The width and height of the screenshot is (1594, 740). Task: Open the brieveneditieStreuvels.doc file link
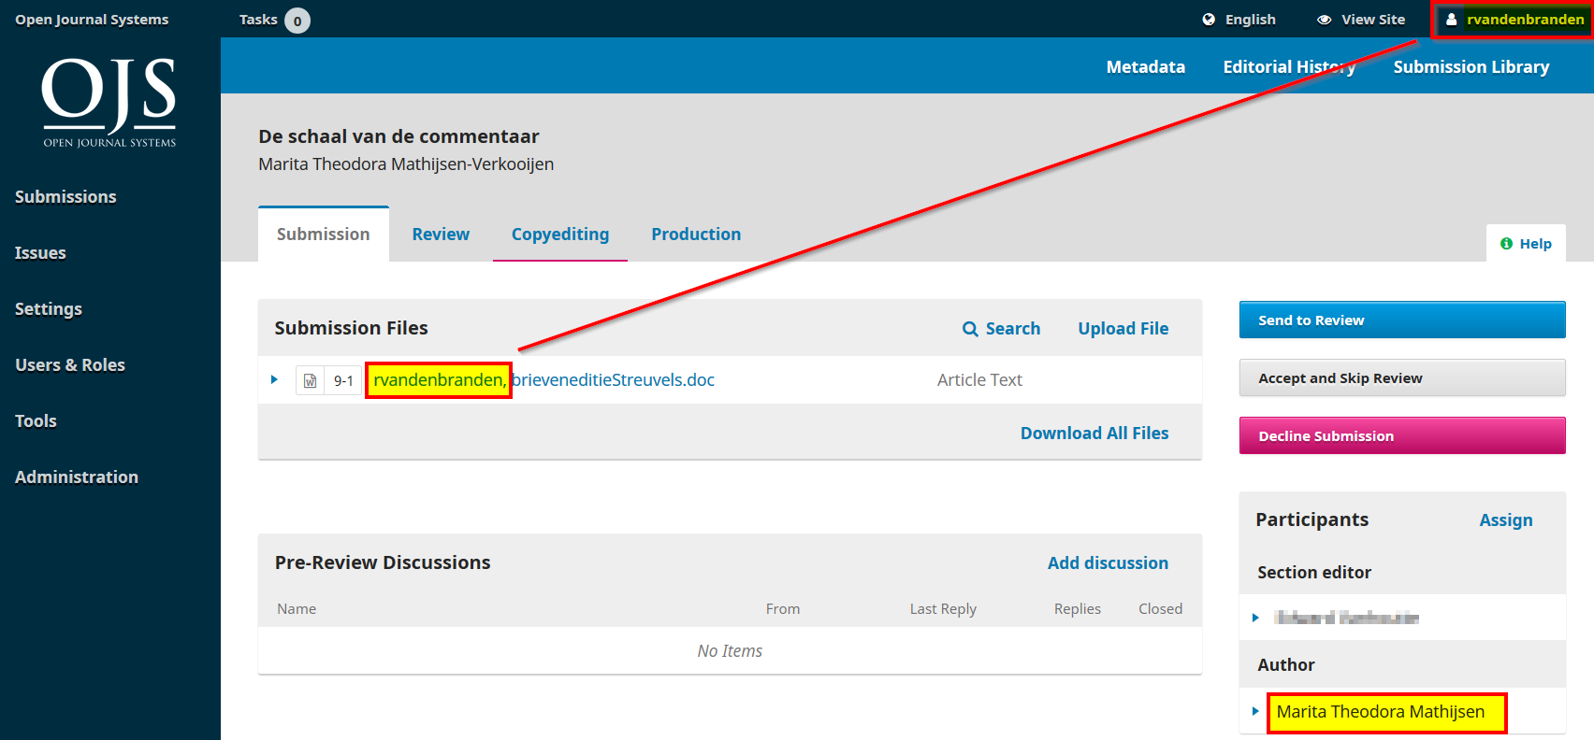[613, 380]
